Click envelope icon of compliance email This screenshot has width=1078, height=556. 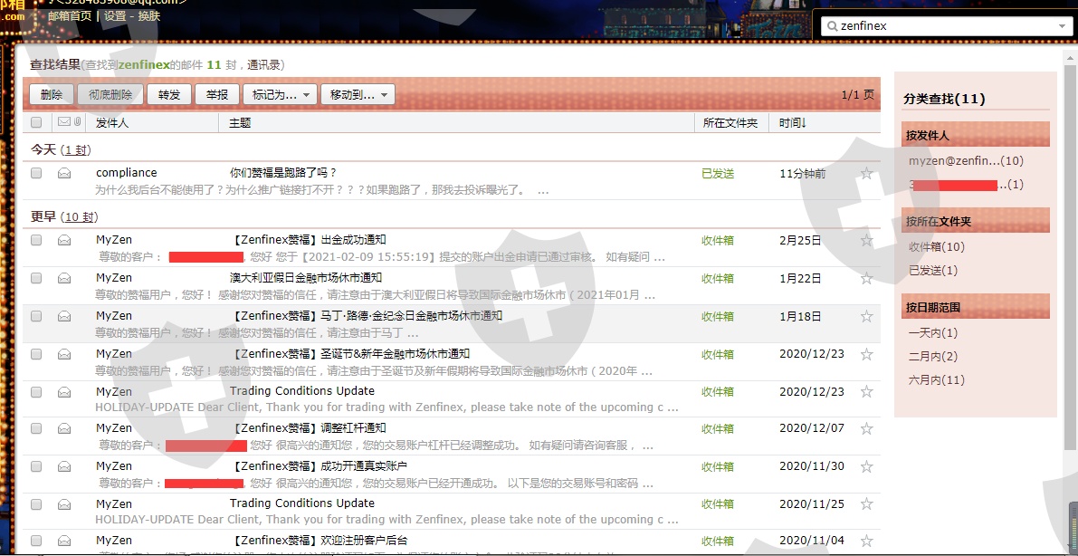64,173
